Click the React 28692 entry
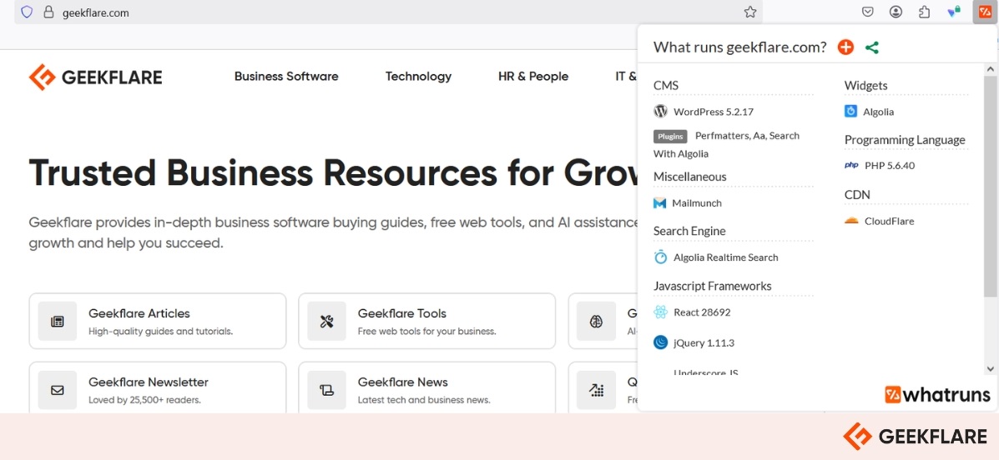This screenshot has height=460, width=999. click(x=692, y=312)
